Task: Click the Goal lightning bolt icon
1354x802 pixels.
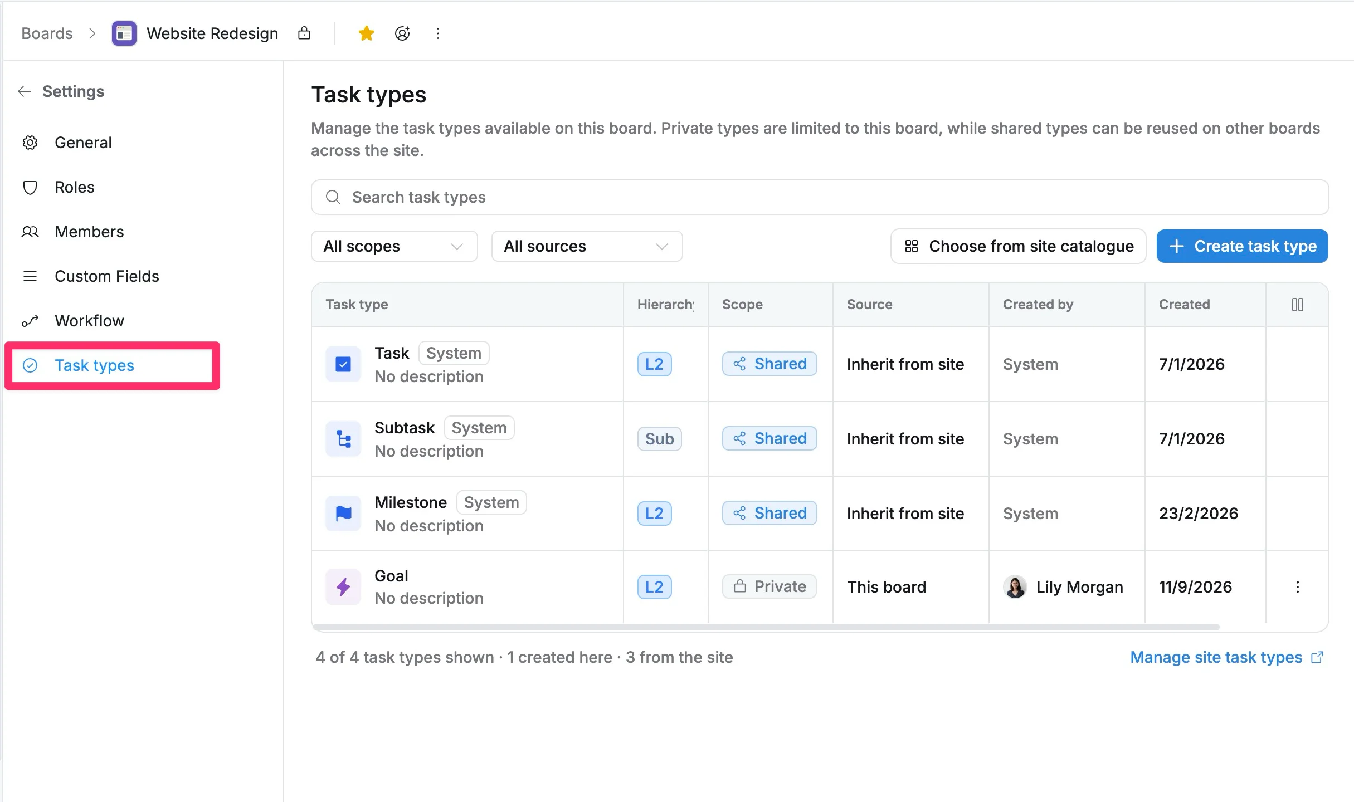Action: coord(343,587)
